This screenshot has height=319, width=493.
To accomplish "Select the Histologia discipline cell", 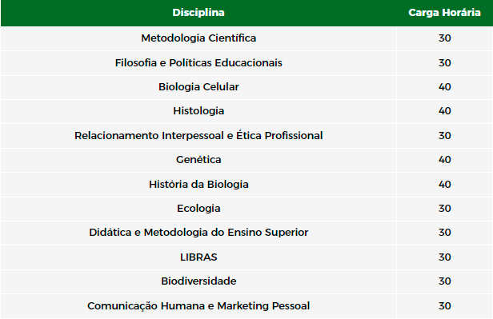I will point(198,111).
